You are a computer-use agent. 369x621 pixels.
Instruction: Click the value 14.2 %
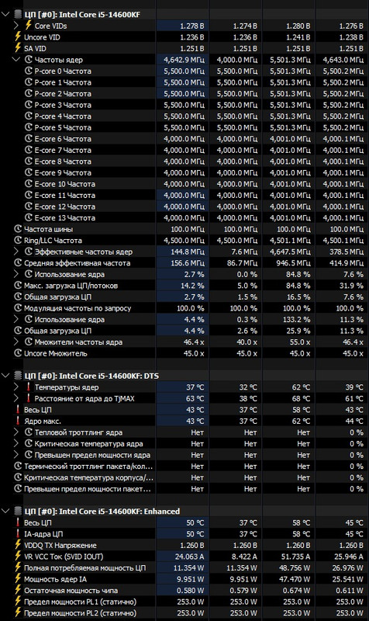pos(192,286)
